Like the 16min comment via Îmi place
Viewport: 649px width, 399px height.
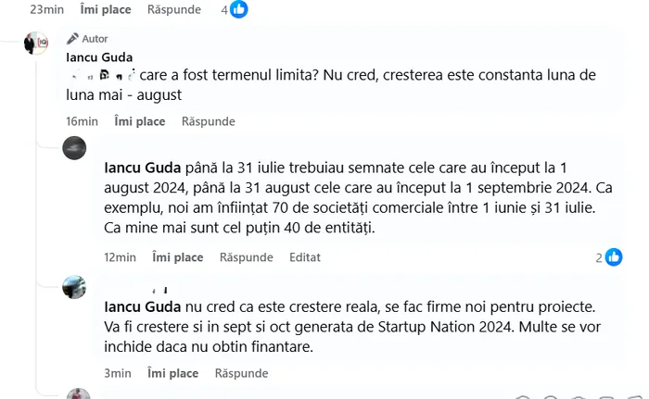[139, 121]
